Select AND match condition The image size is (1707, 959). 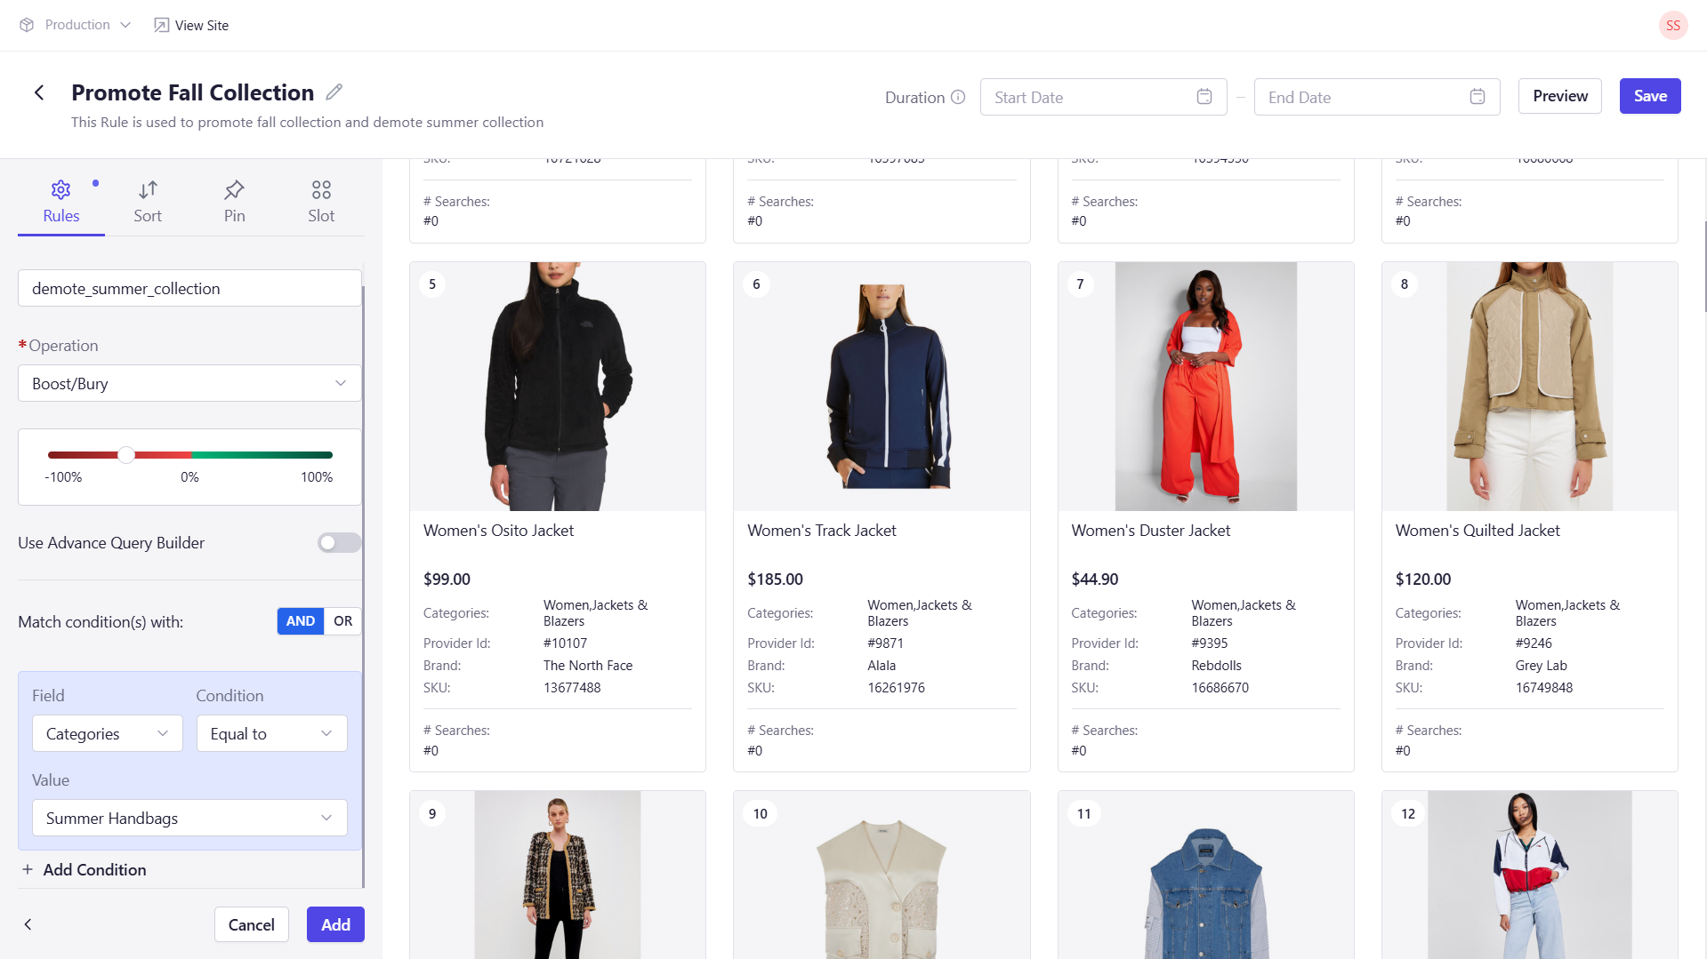[300, 621]
